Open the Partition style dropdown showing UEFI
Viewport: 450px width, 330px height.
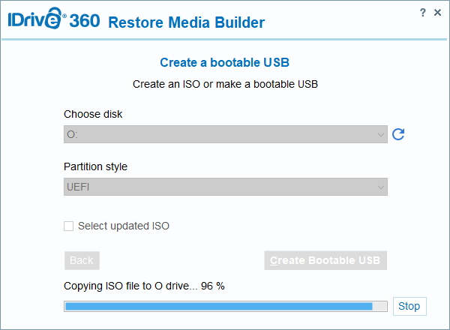225,187
